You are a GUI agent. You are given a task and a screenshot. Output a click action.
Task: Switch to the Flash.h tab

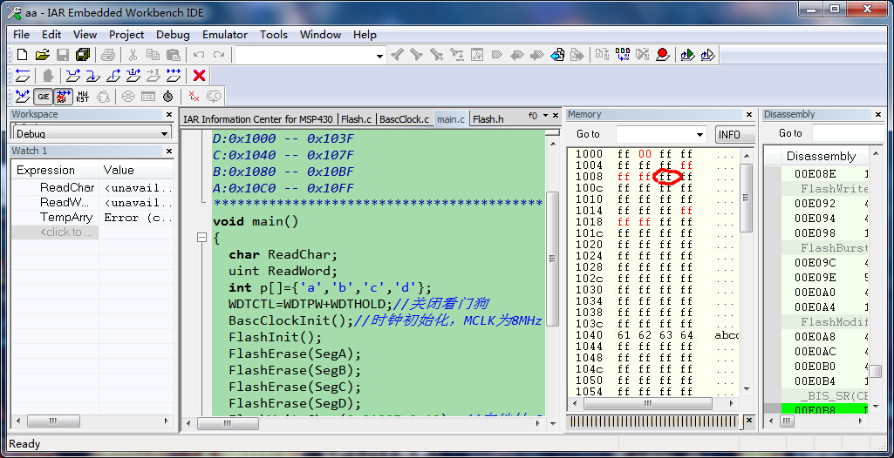coord(488,119)
